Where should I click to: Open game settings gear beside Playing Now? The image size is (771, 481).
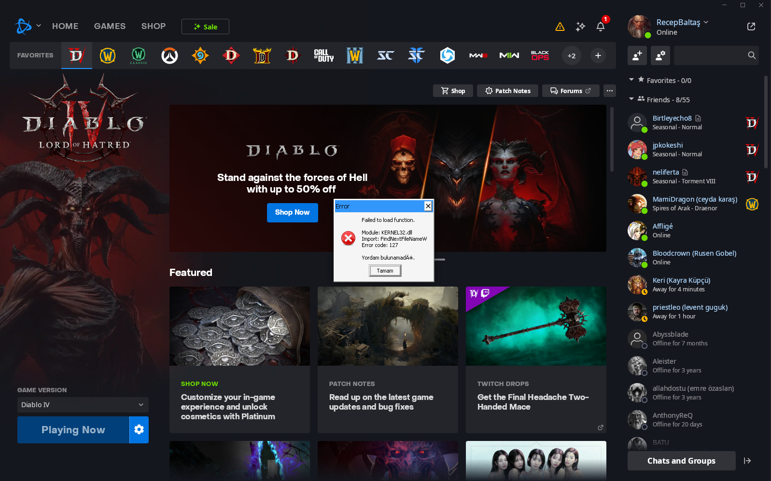pos(139,429)
